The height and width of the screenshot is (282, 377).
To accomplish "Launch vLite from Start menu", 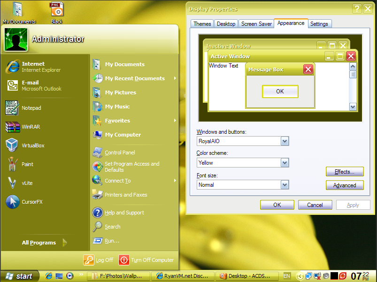I will point(45,183).
